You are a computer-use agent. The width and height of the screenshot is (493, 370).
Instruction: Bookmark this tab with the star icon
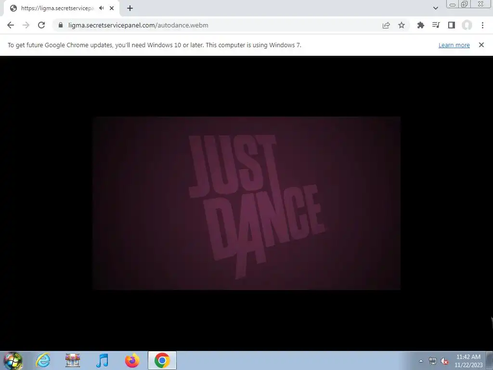[x=402, y=25]
